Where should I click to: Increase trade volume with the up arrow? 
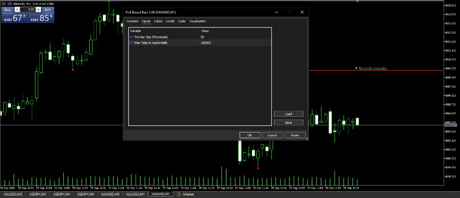[38, 10]
